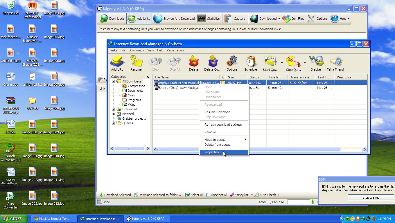Expand the Finished category node
Screen dimensions: 395x223
pos(114,114)
